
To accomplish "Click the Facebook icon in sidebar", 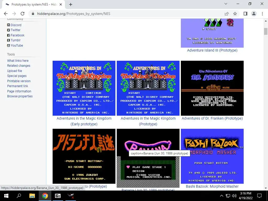I will point(8,35).
